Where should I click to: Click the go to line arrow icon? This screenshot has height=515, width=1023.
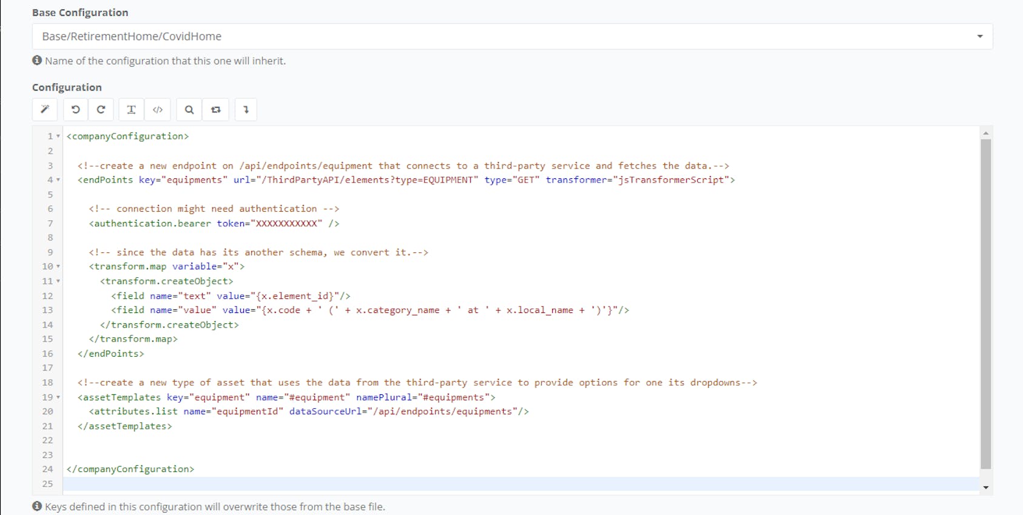coord(246,110)
